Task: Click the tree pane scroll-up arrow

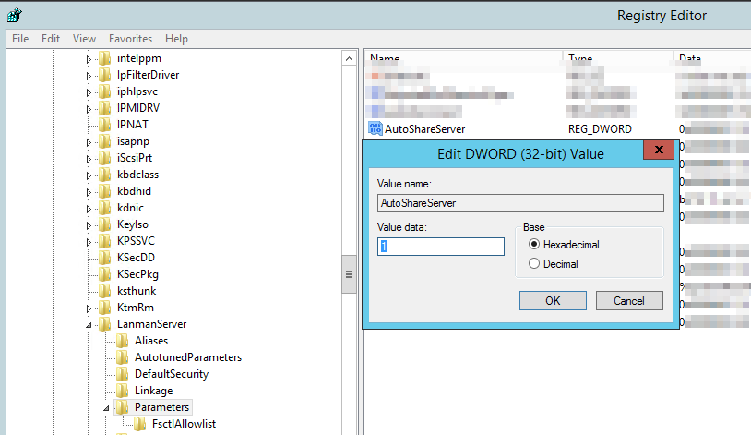Action: (349, 59)
